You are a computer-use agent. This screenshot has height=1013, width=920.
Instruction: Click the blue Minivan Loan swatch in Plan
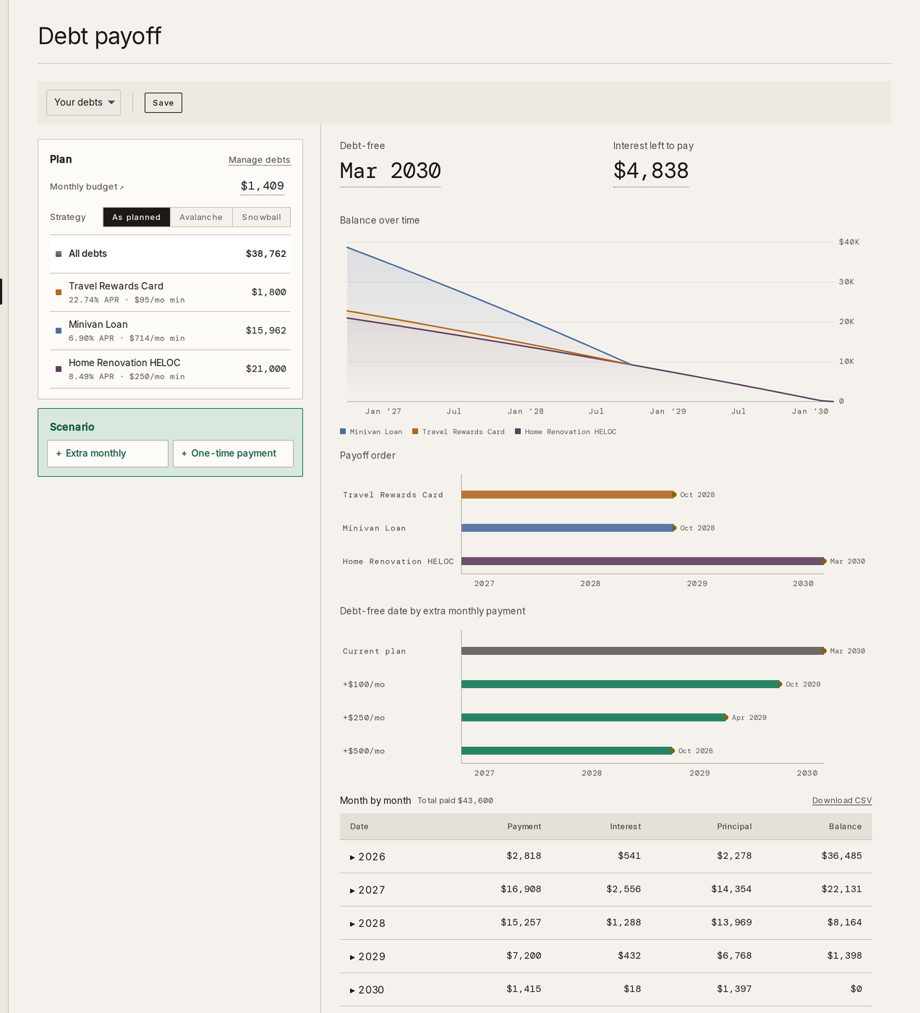tap(59, 331)
